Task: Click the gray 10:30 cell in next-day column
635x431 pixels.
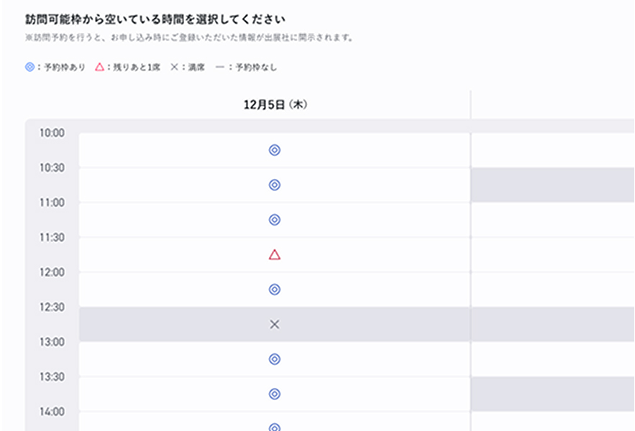Action: click(x=552, y=185)
